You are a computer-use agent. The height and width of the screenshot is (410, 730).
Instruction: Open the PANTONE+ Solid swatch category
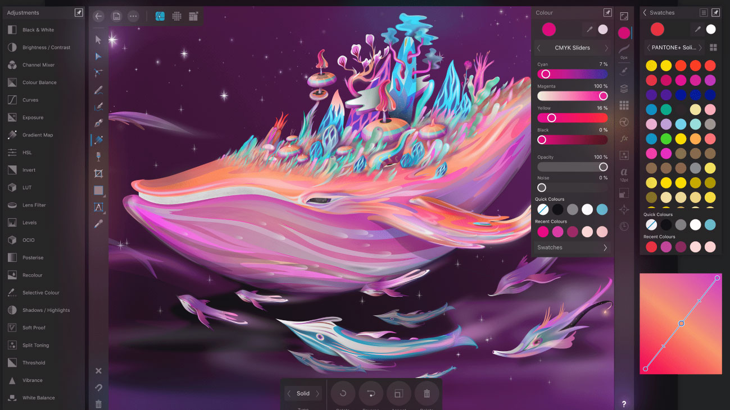point(674,47)
